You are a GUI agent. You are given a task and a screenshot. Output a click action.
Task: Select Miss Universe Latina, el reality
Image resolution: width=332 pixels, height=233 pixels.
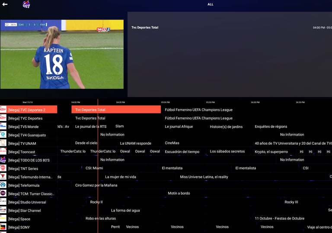coord(204,177)
